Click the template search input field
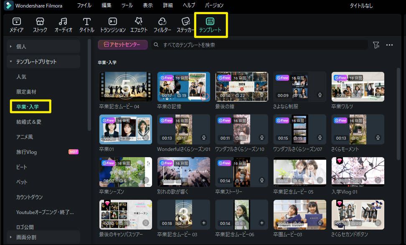Image resolution: width=406 pixels, height=245 pixels. pyautogui.click(x=259, y=45)
